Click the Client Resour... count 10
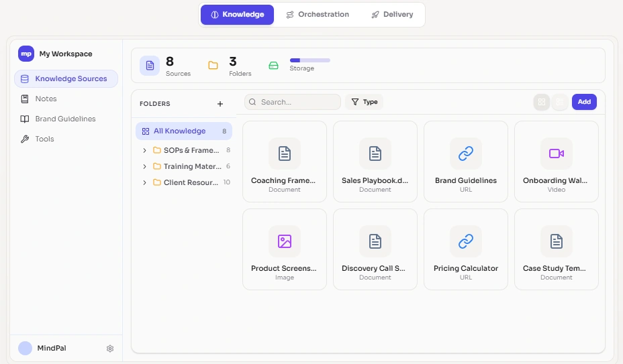The image size is (623, 364). pyautogui.click(x=226, y=182)
